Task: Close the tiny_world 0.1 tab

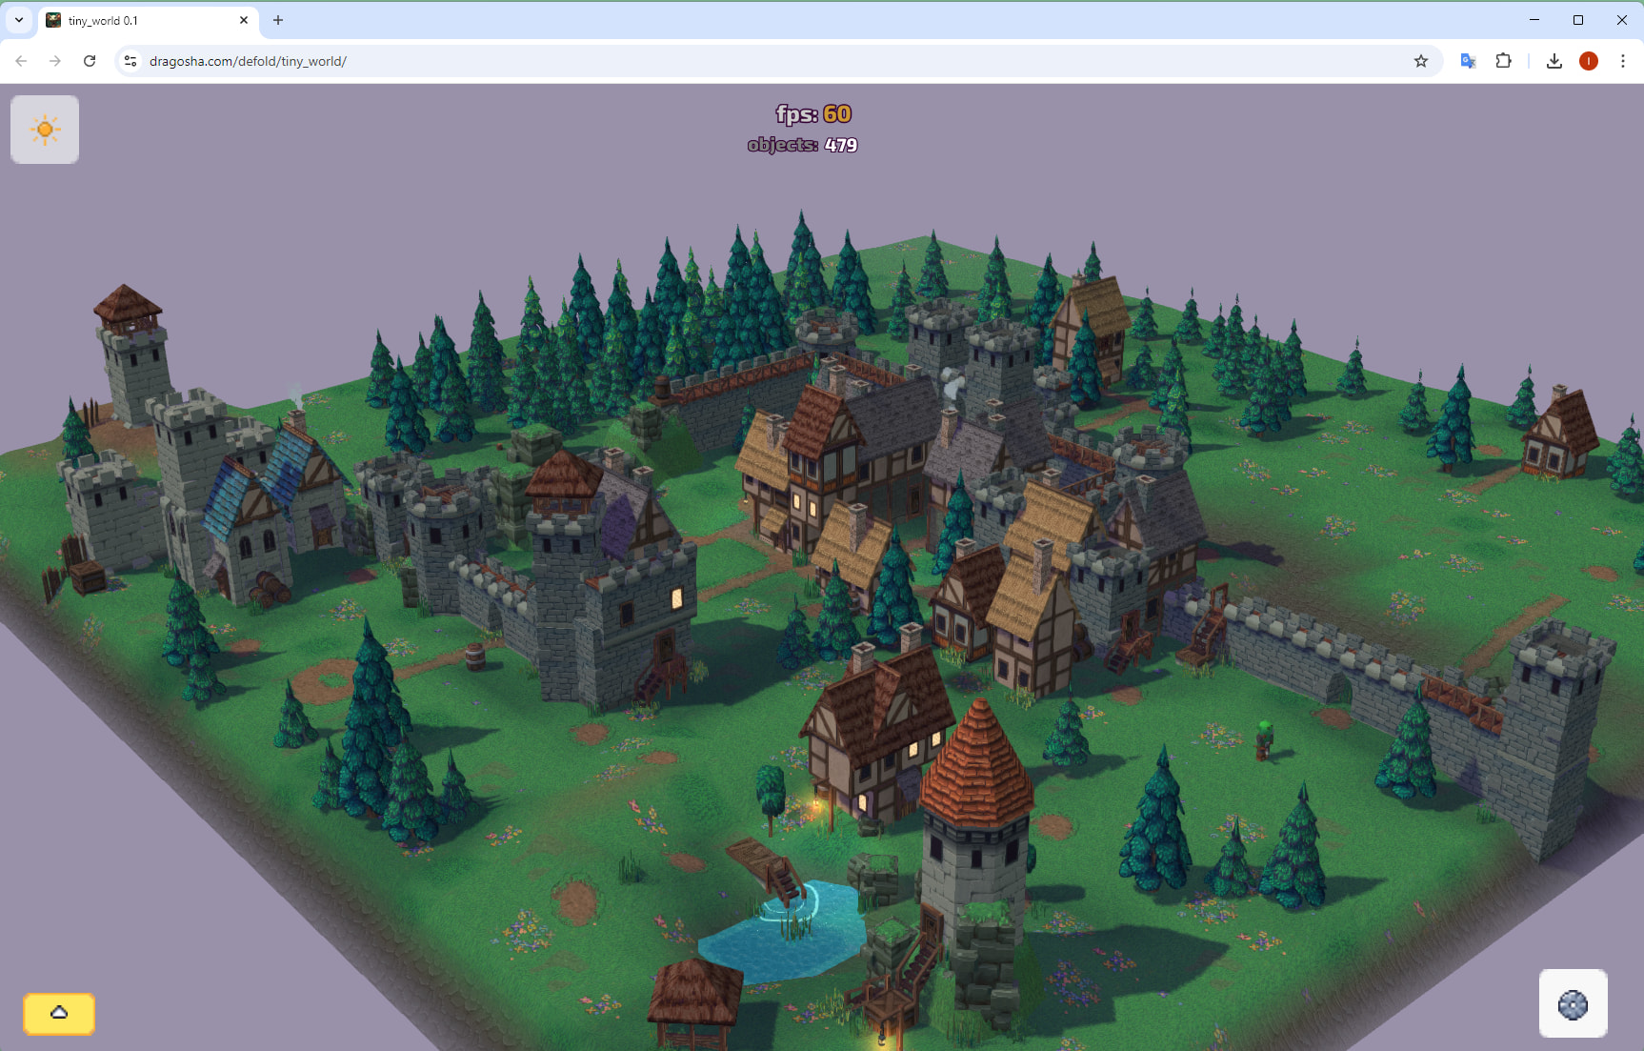Action: [244, 20]
